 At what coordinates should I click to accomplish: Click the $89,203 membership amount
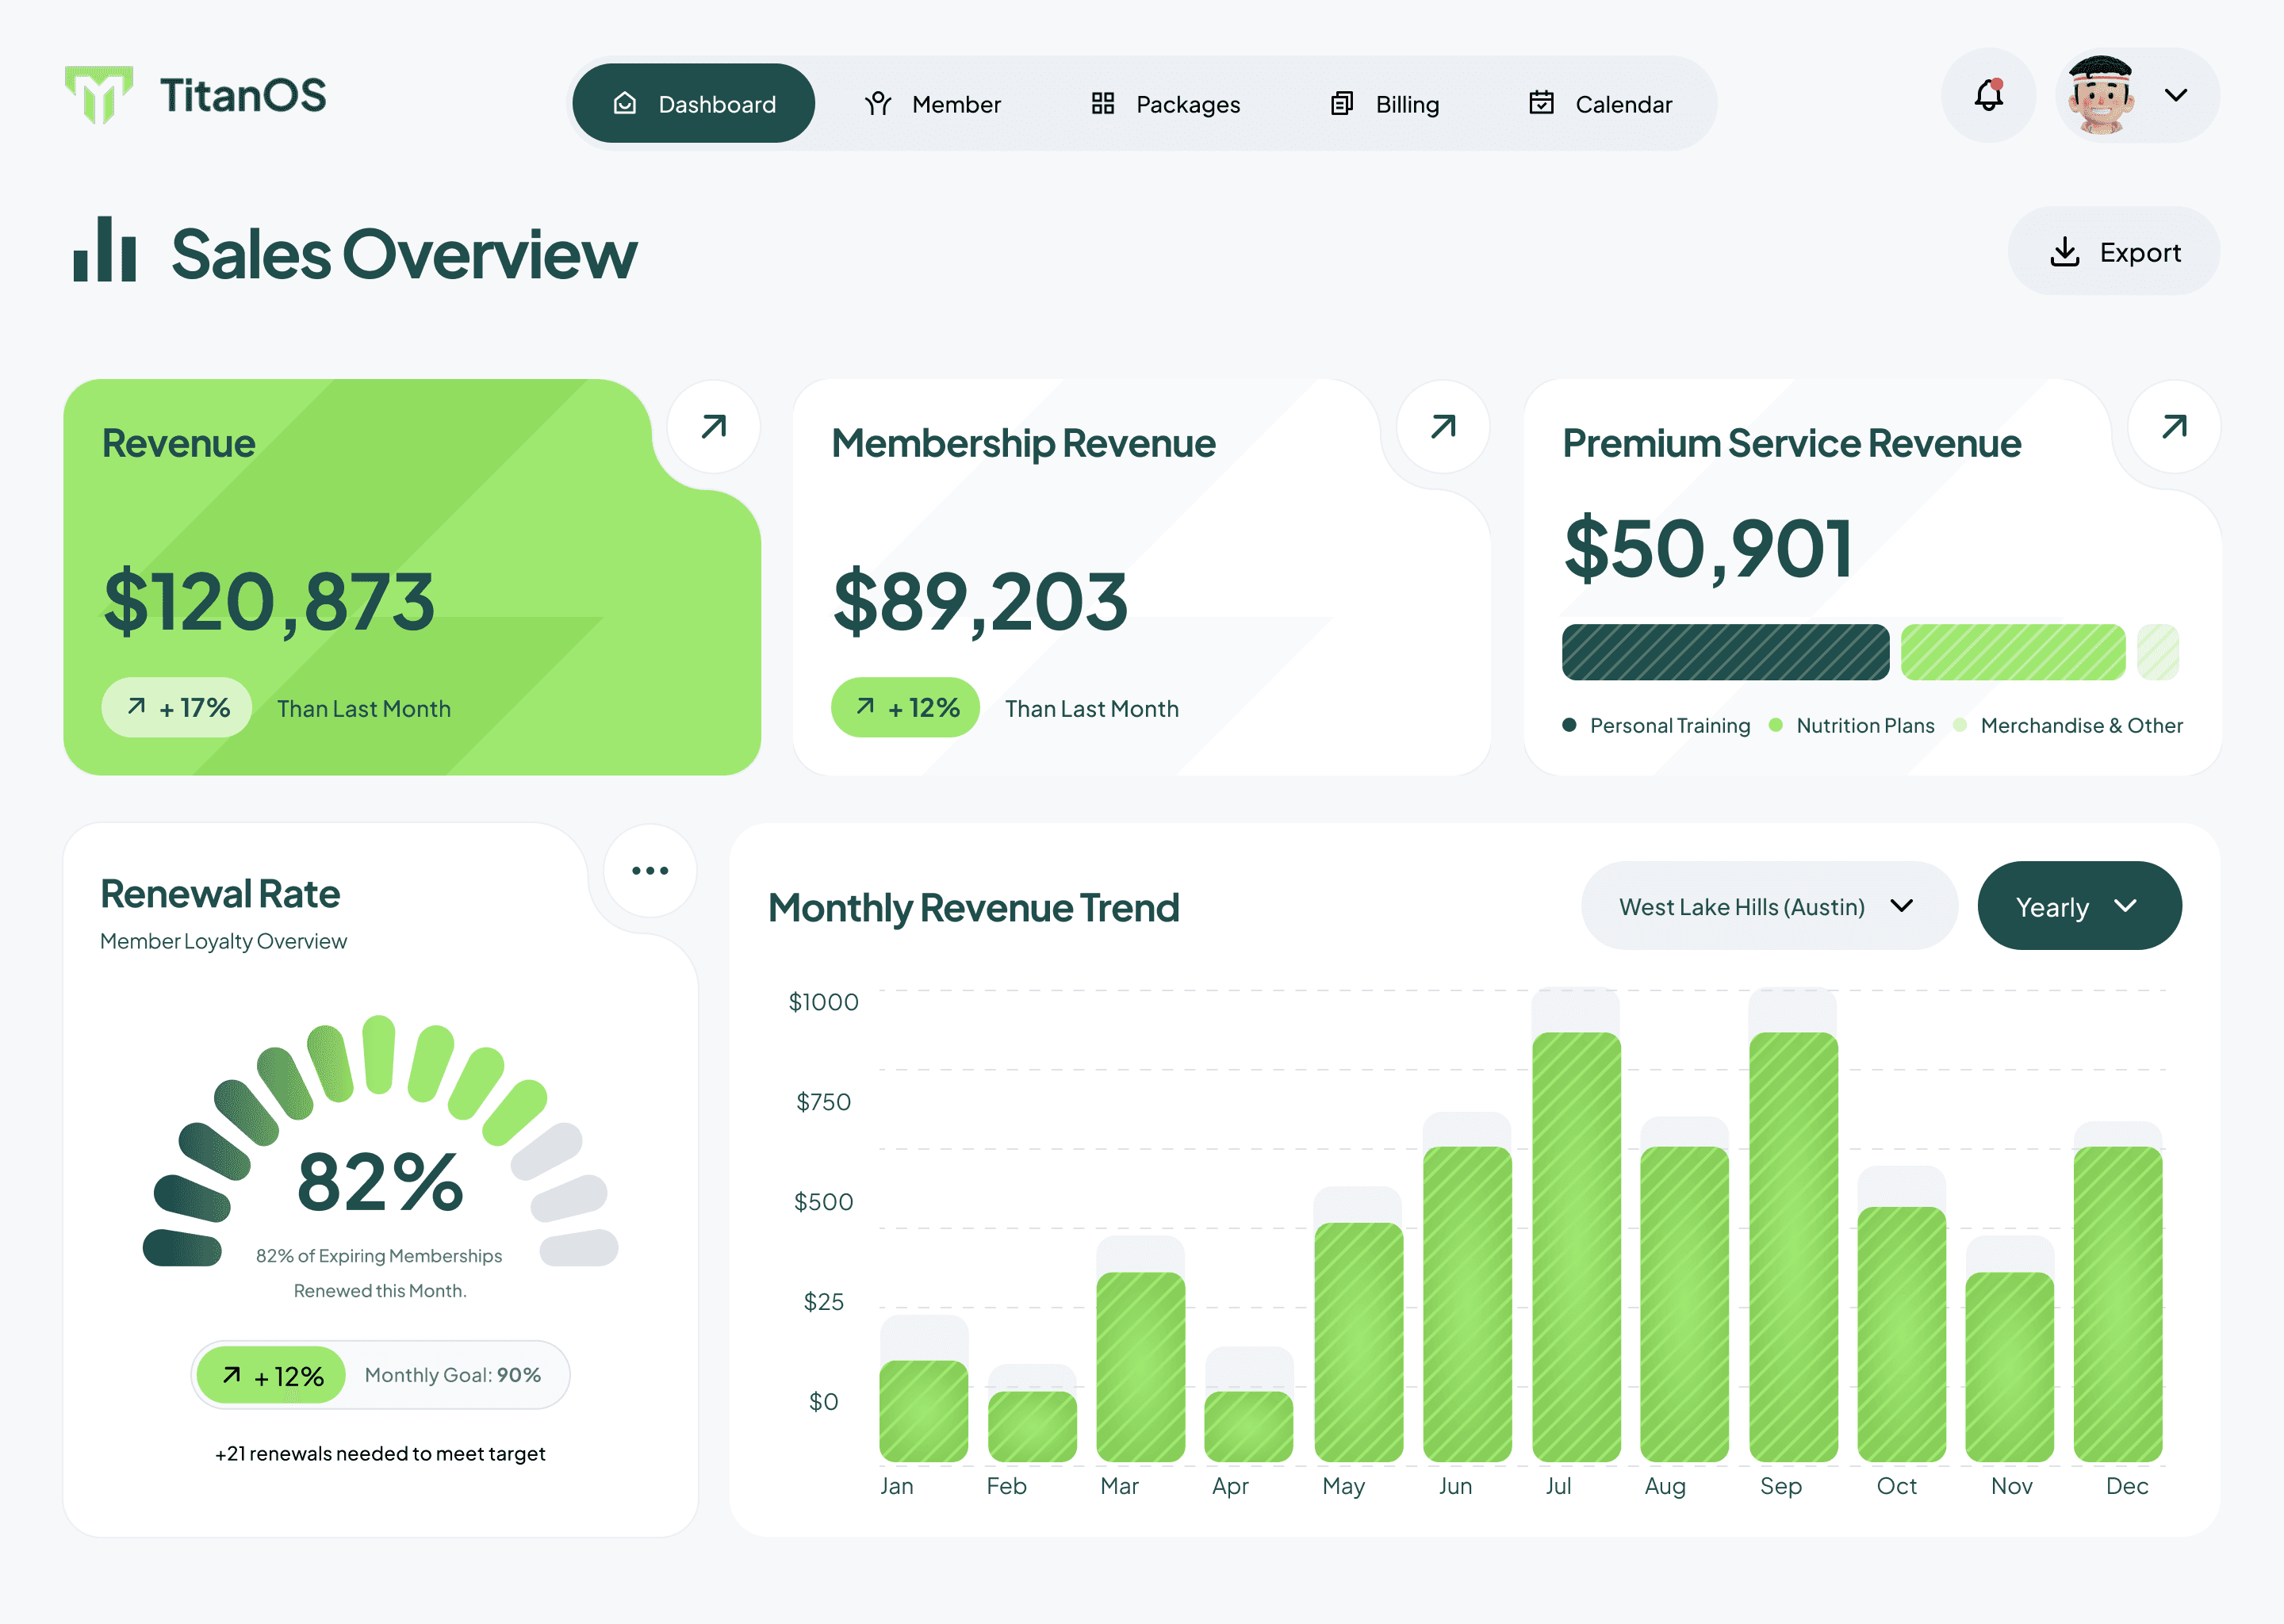tap(980, 602)
